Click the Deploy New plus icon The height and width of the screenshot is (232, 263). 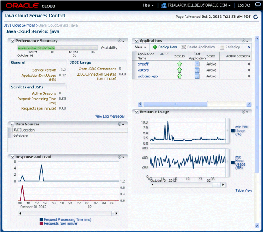click(x=155, y=47)
